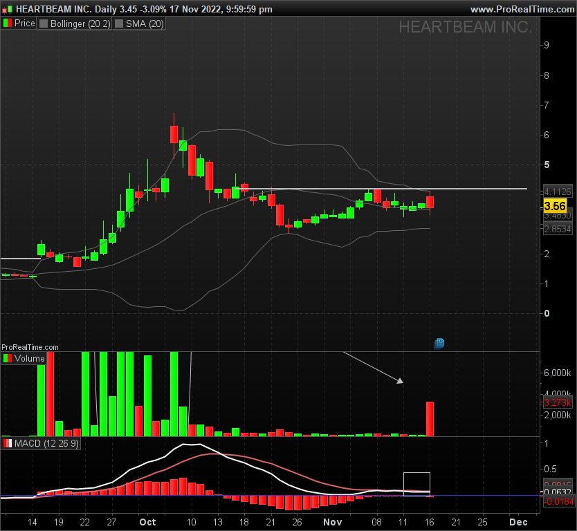
Task: Click the candlestick icon beside chart title
Action: coord(8,9)
